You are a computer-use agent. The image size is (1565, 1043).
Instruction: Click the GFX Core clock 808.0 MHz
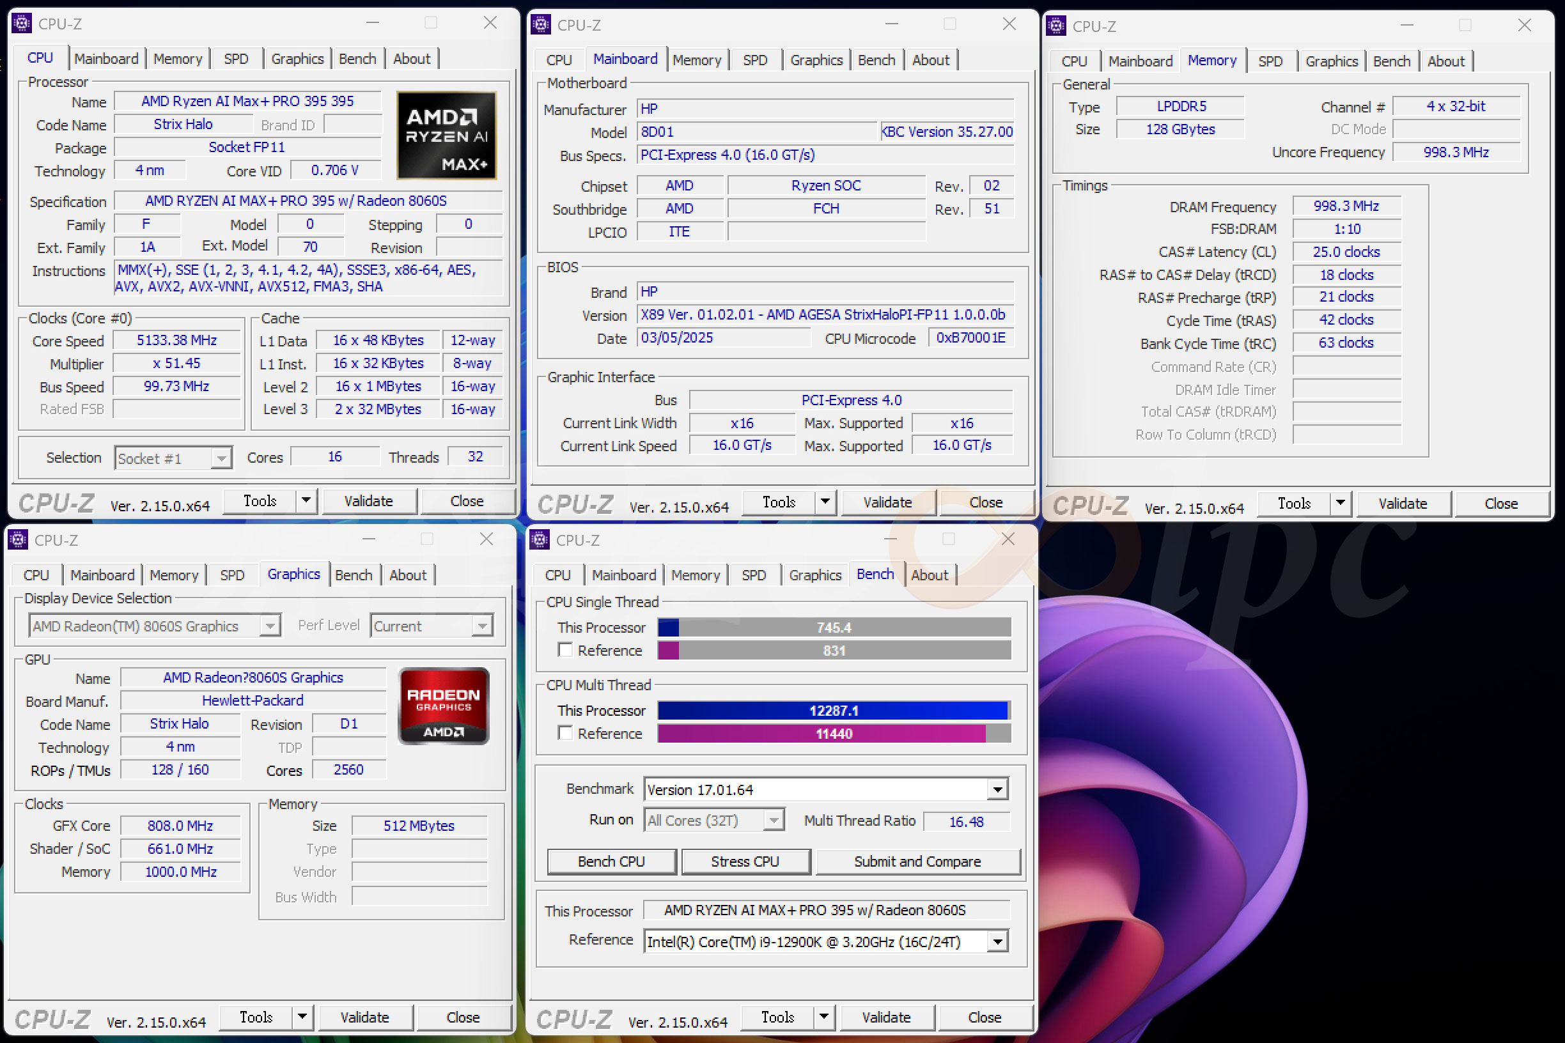(180, 826)
